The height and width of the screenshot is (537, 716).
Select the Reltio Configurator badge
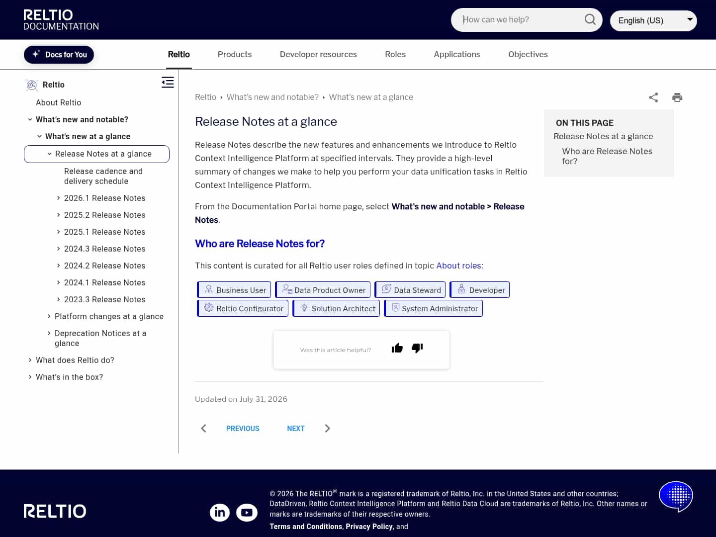[x=243, y=308]
